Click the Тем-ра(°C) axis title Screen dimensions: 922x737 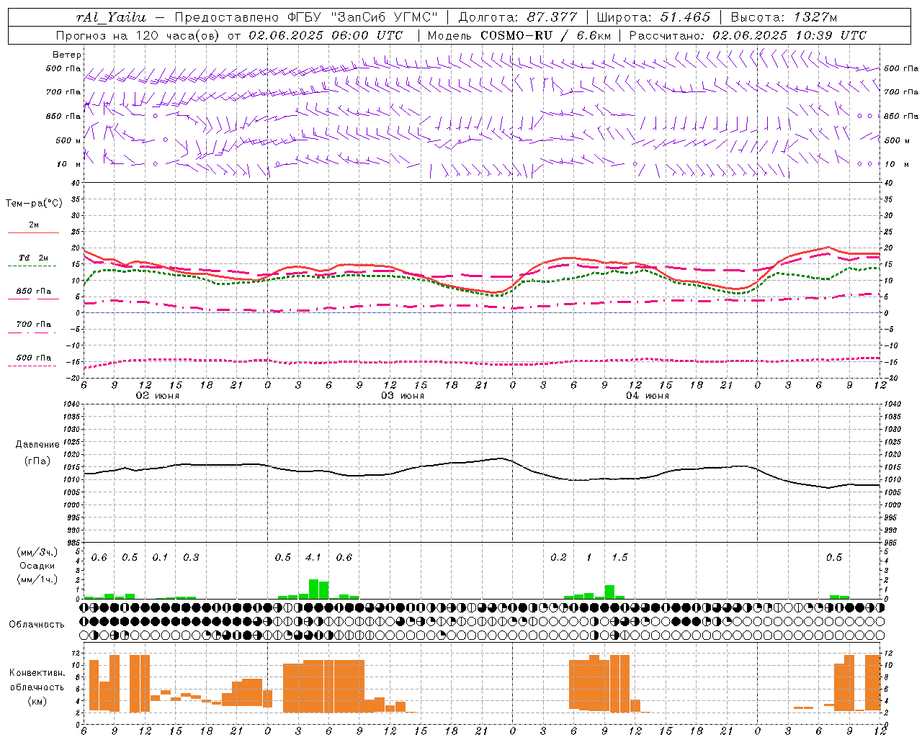coord(34,204)
